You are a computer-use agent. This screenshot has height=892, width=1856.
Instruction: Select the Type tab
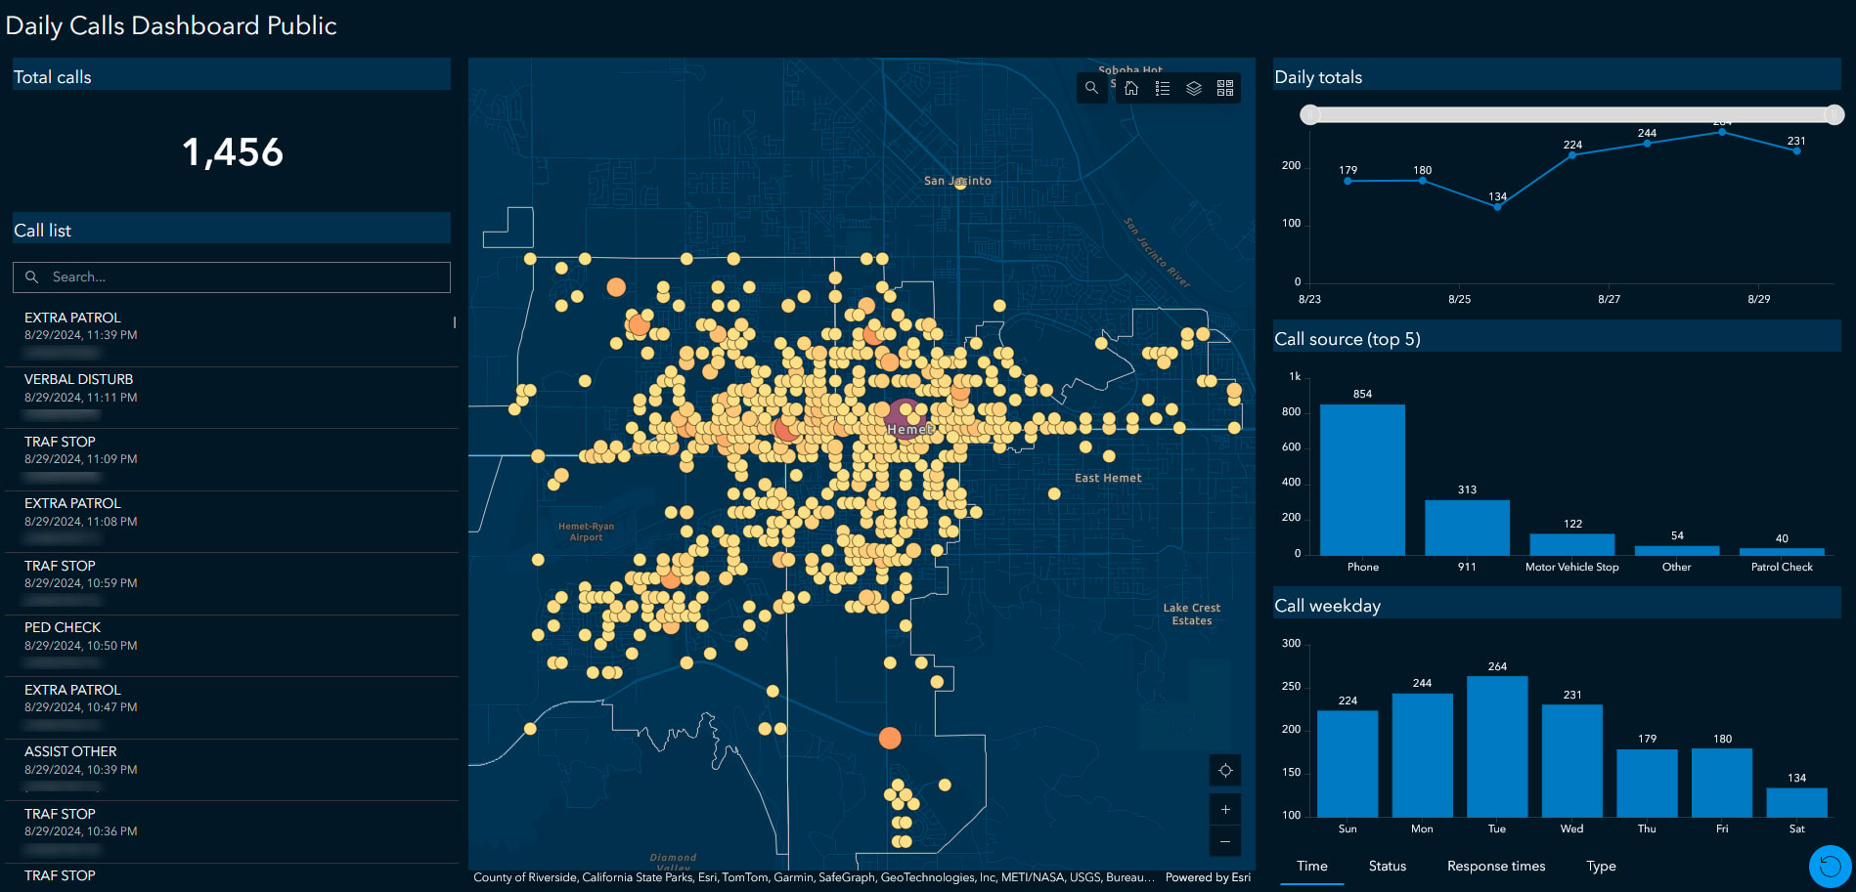pyautogui.click(x=1601, y=867)
